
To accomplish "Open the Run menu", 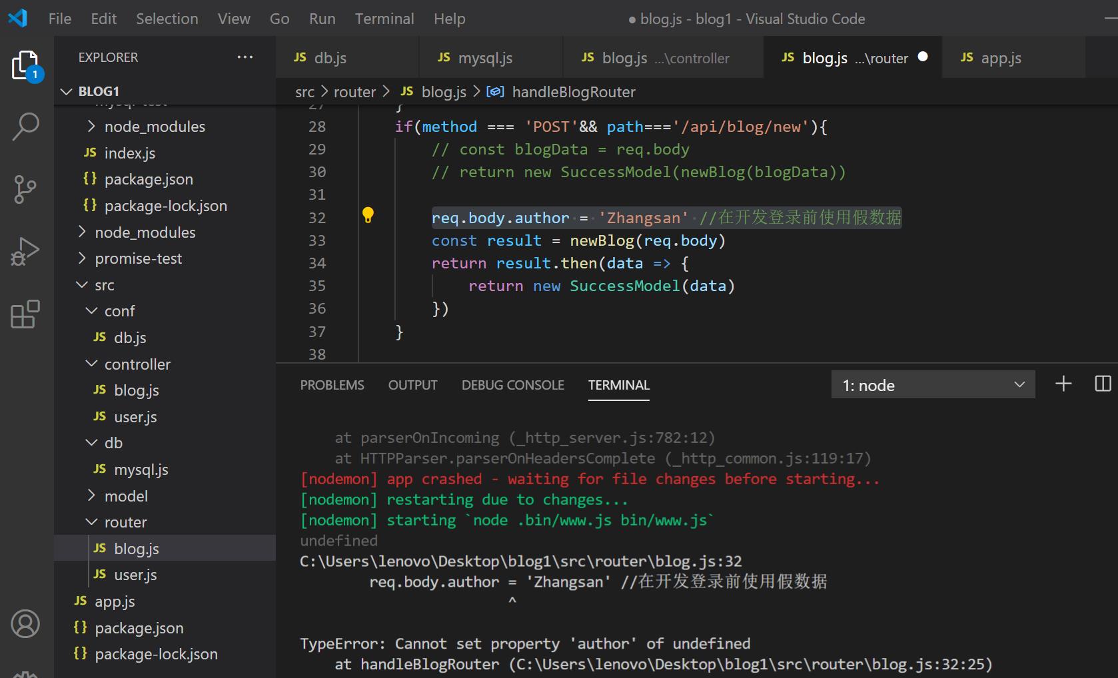I will pyautogui.click(x=322, y=19).
